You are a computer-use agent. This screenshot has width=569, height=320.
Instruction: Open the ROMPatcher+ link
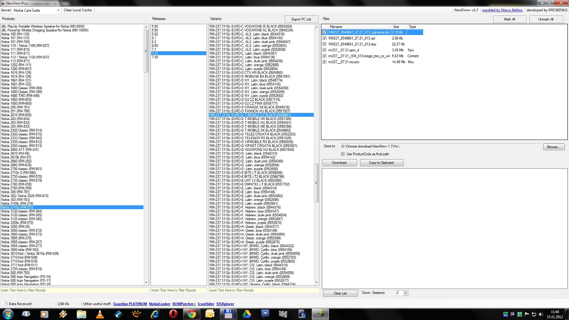(184, 304)
